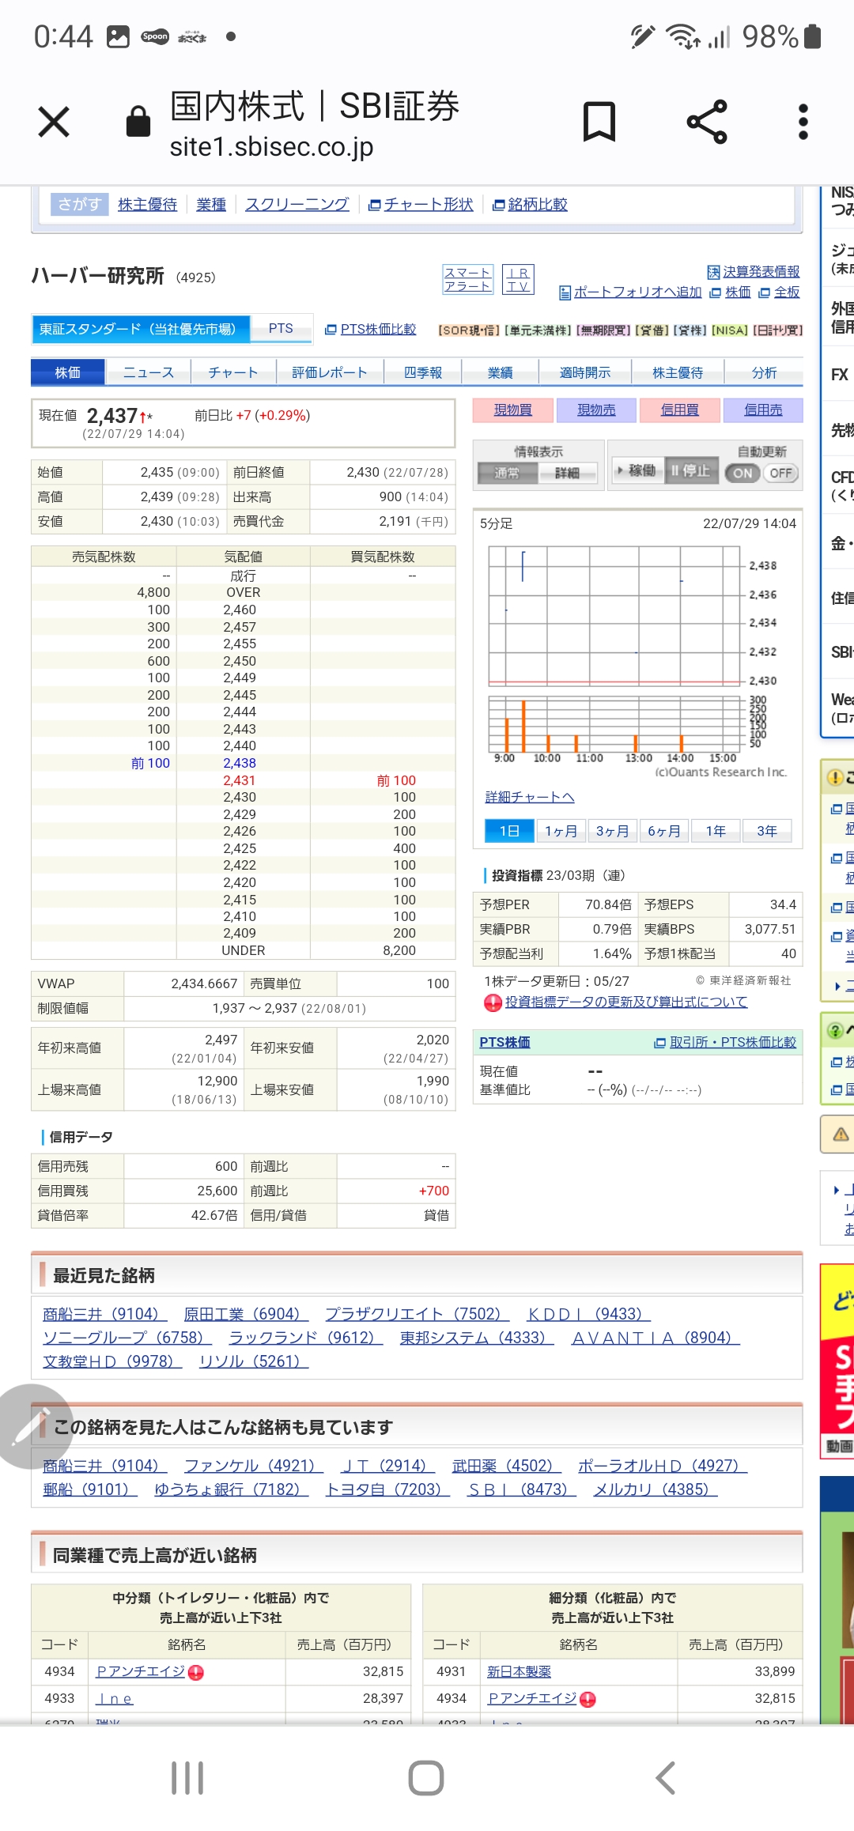Image resolution: width=854 pixels, height=1831 pixels.
Task: Click 現物買 button
Action: tap(513, 410)
